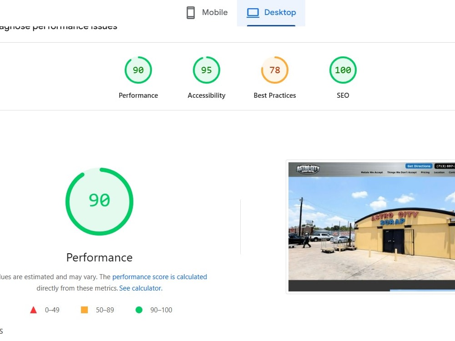
Task: Click the SEO label
Action: click(x=343, y=95)
